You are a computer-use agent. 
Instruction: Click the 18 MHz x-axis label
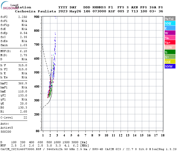[x=163, y=135]
